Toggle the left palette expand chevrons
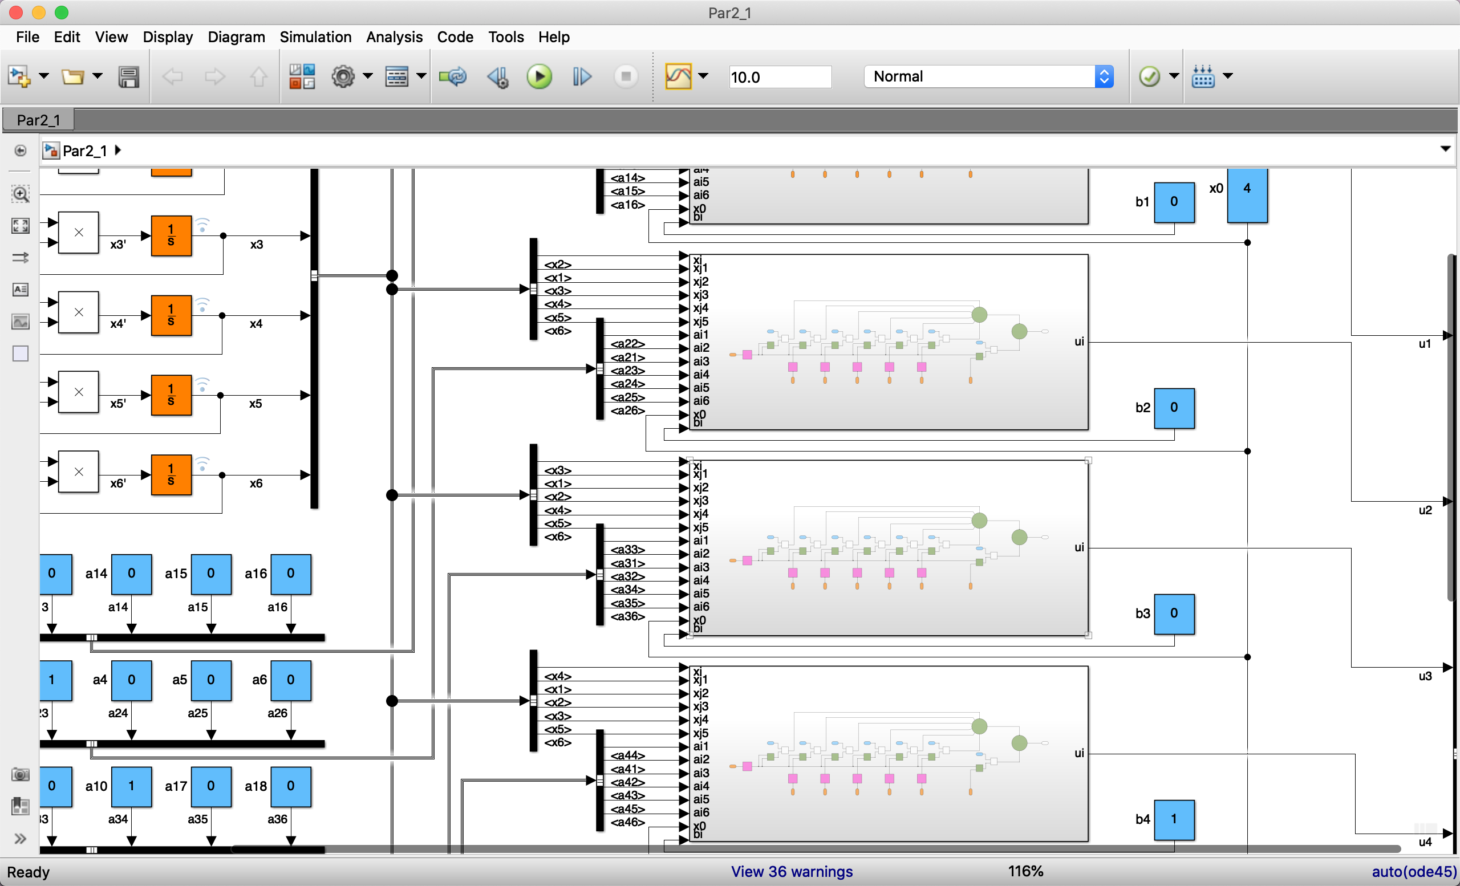The width and height of the screenshot is (1460, 886). click(20, 838)
